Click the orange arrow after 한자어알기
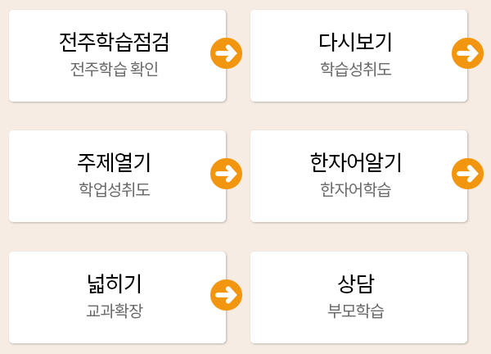 pyautogui.click(x=467, y=174)
